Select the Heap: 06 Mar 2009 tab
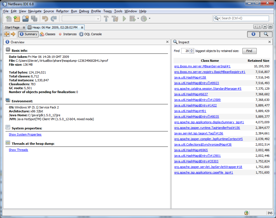The height and width of the screenshot is (218, 276). [55, 27]
